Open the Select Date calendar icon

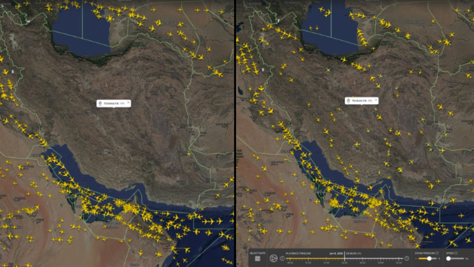pyautogui.click(x=258, y=259)
